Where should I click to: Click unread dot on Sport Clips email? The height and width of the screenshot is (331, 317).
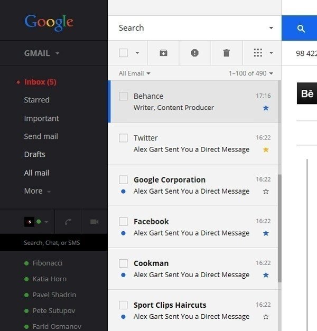click(124, 317)
